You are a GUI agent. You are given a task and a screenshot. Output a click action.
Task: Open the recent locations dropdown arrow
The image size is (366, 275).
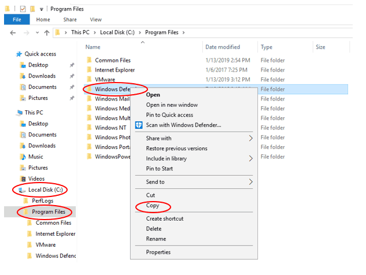[x=36, y=33]
